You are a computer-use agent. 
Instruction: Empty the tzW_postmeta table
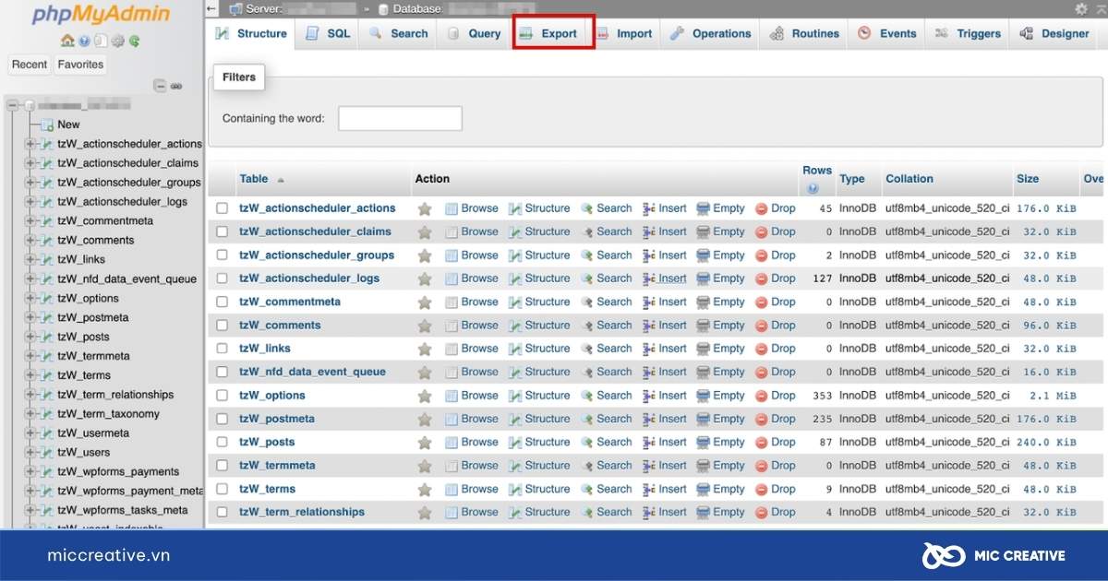tap(721, 420)
